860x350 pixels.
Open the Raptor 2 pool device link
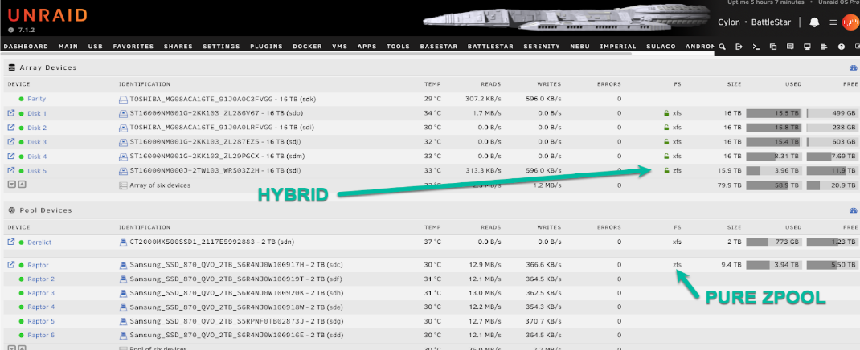41,279
